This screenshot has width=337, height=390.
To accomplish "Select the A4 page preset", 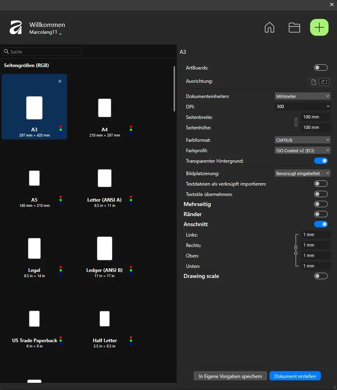I will 104,106.
